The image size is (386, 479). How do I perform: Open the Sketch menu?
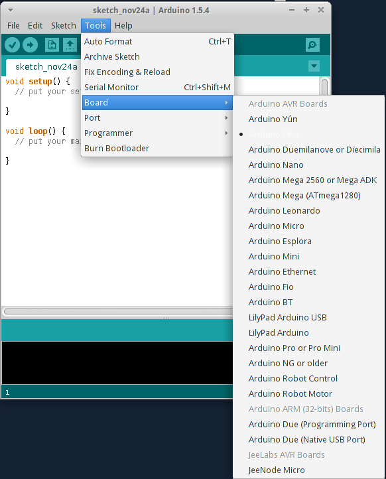click(x=64, y=26)
